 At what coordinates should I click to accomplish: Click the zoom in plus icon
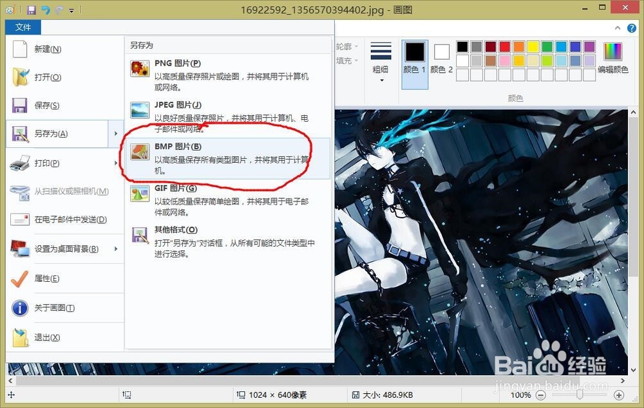coord(618,394)
